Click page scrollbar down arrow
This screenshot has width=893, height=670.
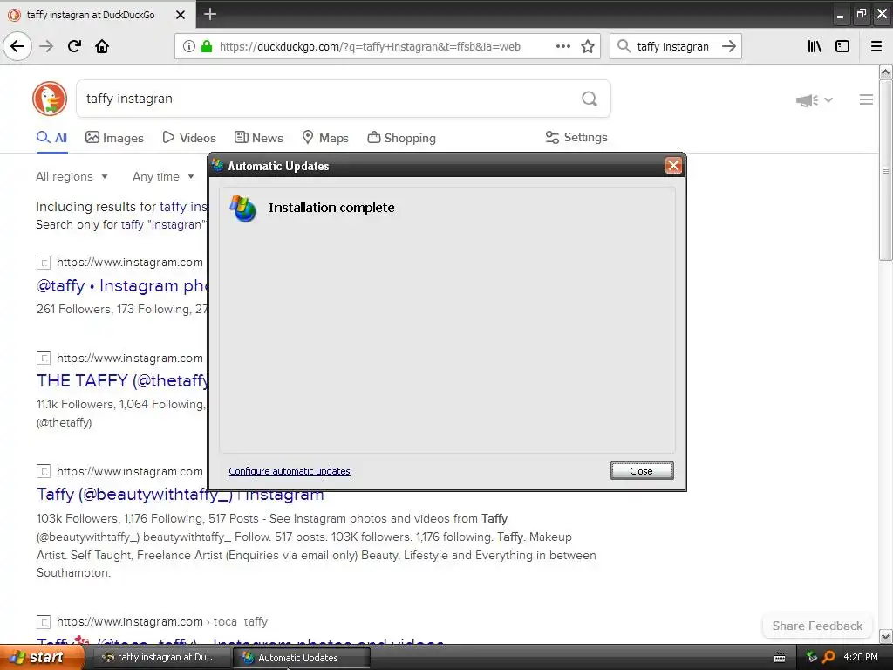click(885, 636)
